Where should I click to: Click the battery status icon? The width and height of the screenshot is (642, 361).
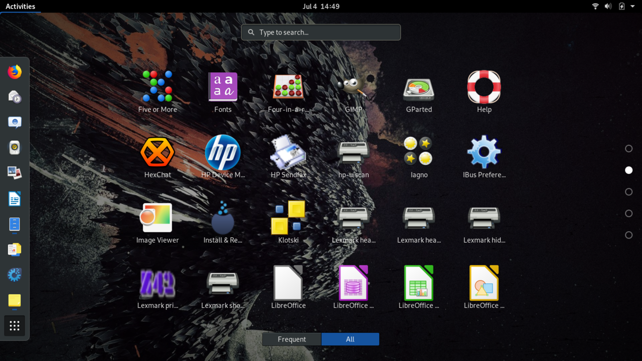click(622, 7)
